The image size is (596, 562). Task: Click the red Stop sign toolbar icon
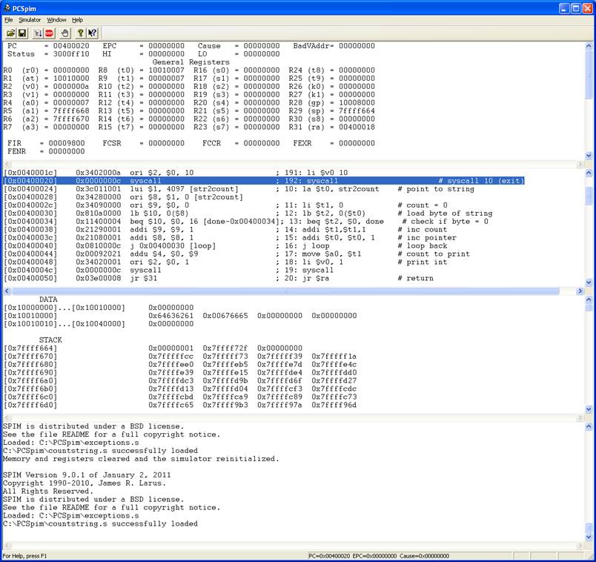pyautogui.click(x=49, y=33)
